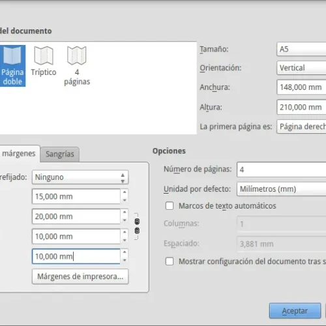Check Mostrar configuración del documento option

pos(170,261)
